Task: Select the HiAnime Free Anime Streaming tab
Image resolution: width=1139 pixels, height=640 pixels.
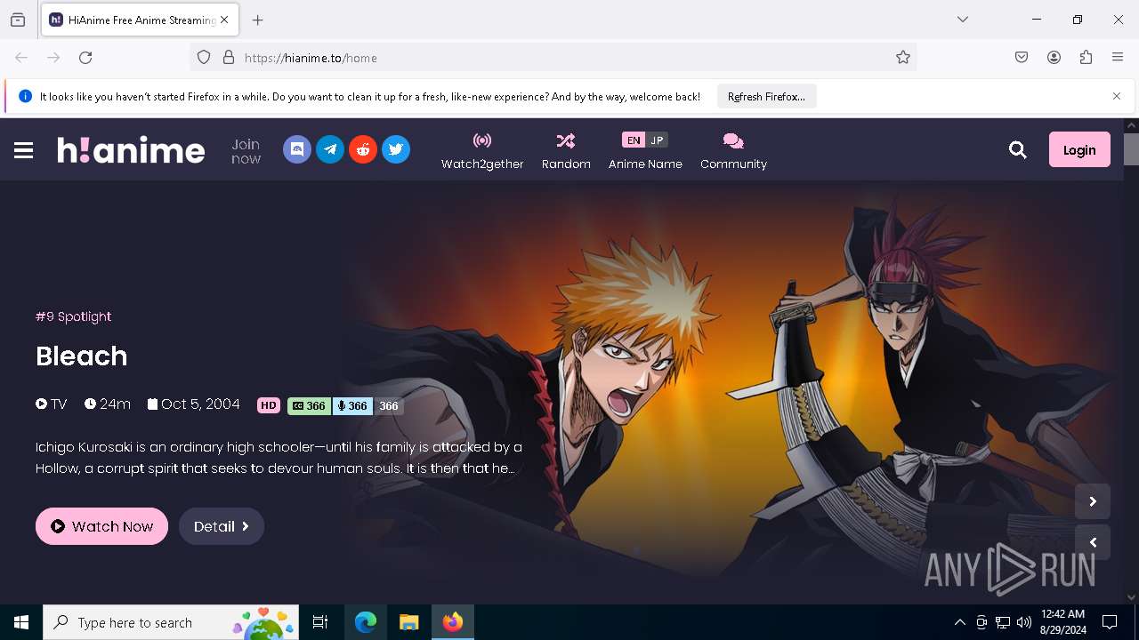Action: (x=138, y=20)
